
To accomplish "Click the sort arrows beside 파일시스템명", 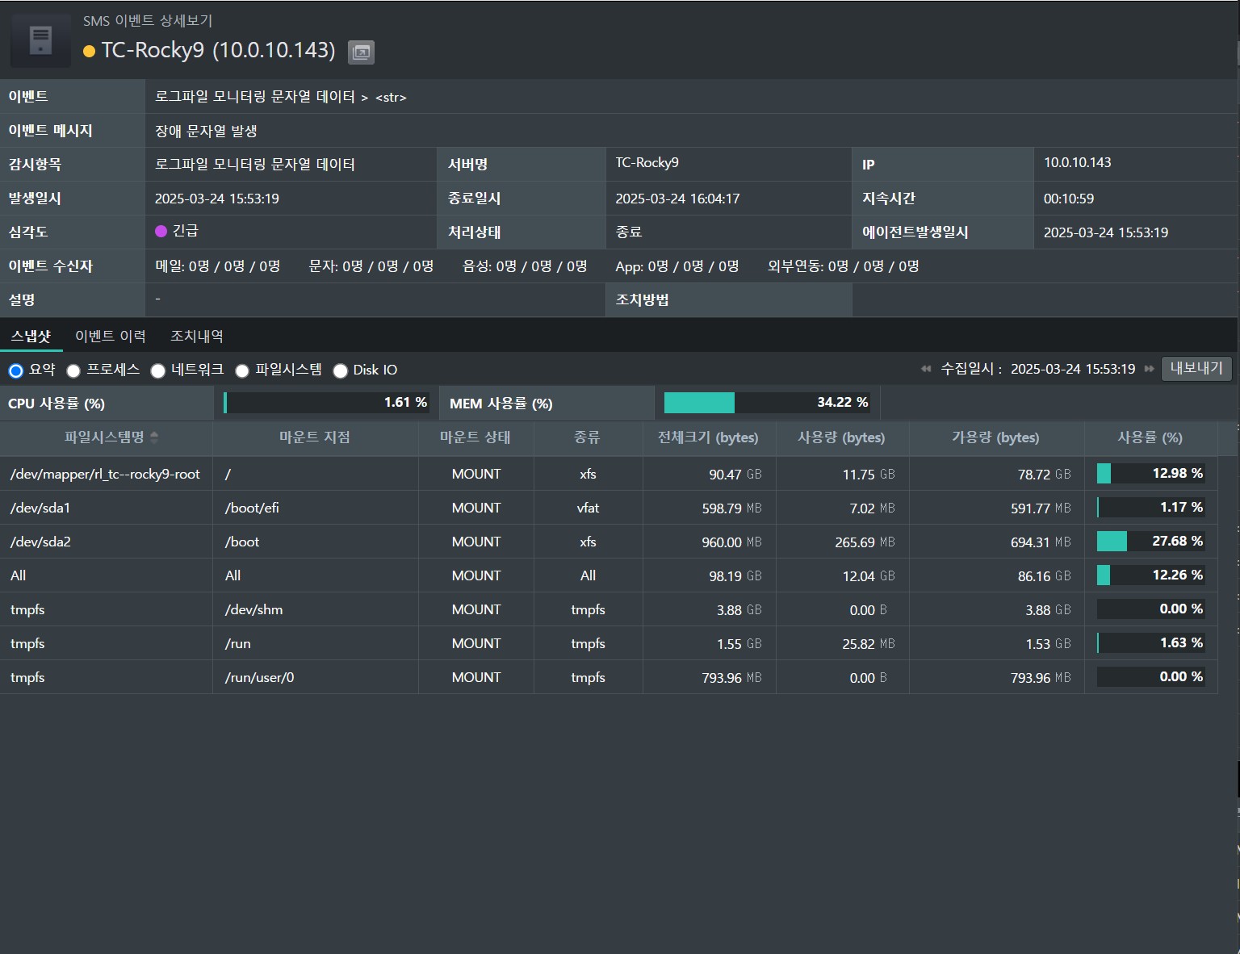I will pos(154,437).
